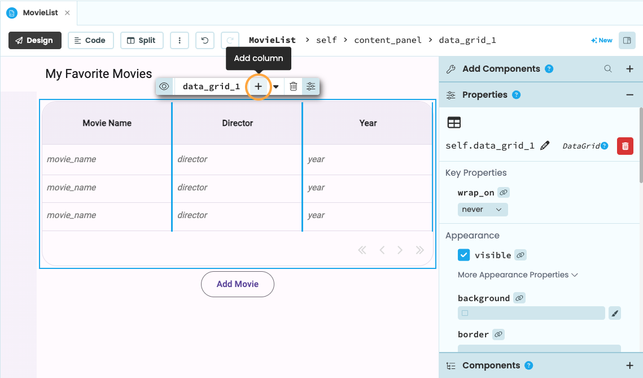The width and height of the screenshot is (643, 378).
Task: Uncheck the visible property checkbox
Action: (463, 255)
